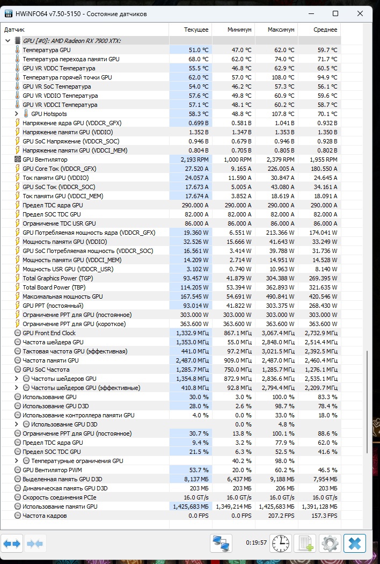Click icon of GPU SoC Частота
This screenshot has height=564, width=380.
[18, 370]
